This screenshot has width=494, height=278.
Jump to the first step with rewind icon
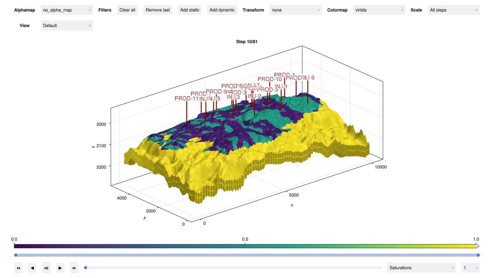(x=18, y=268)
